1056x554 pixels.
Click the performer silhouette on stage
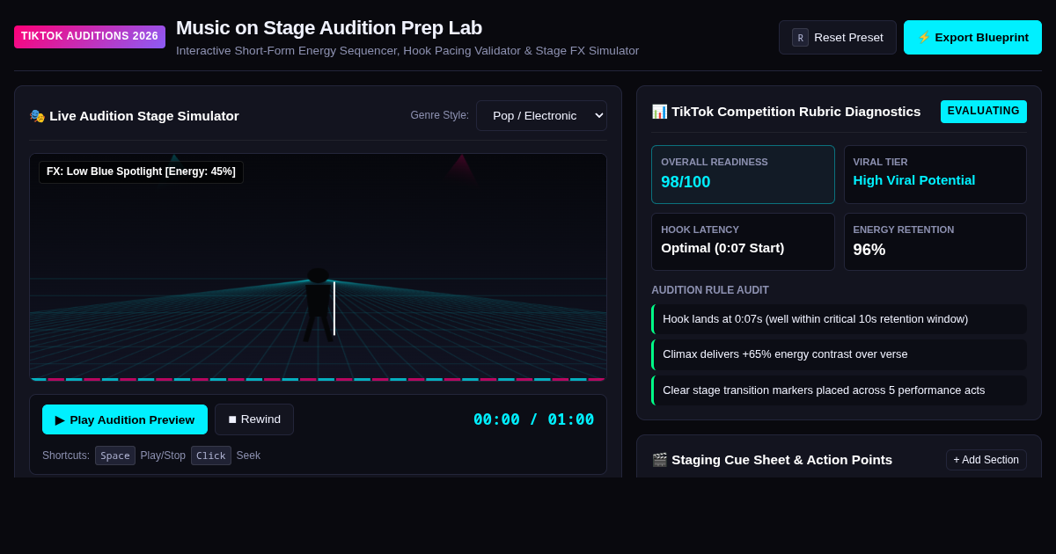coord(318,305)
